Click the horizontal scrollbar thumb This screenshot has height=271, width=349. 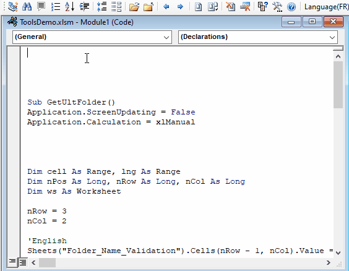click(47, 263)
